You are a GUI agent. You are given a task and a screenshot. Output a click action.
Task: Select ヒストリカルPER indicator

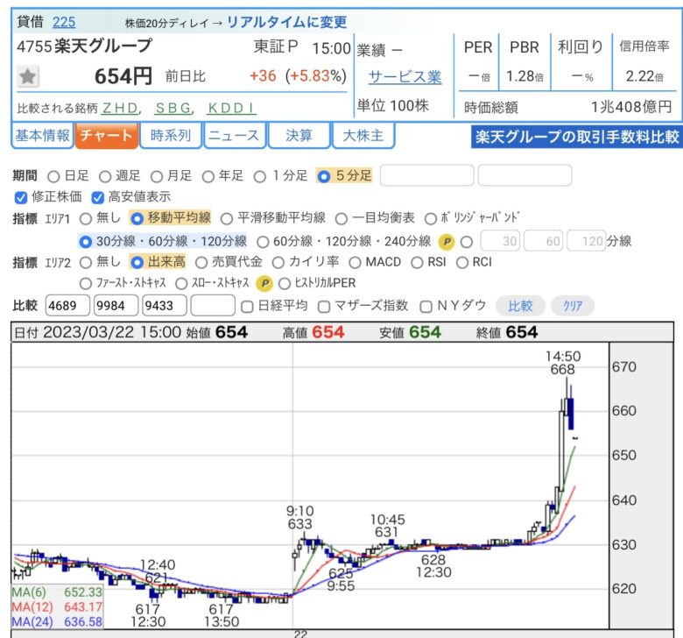coord(285,284)
